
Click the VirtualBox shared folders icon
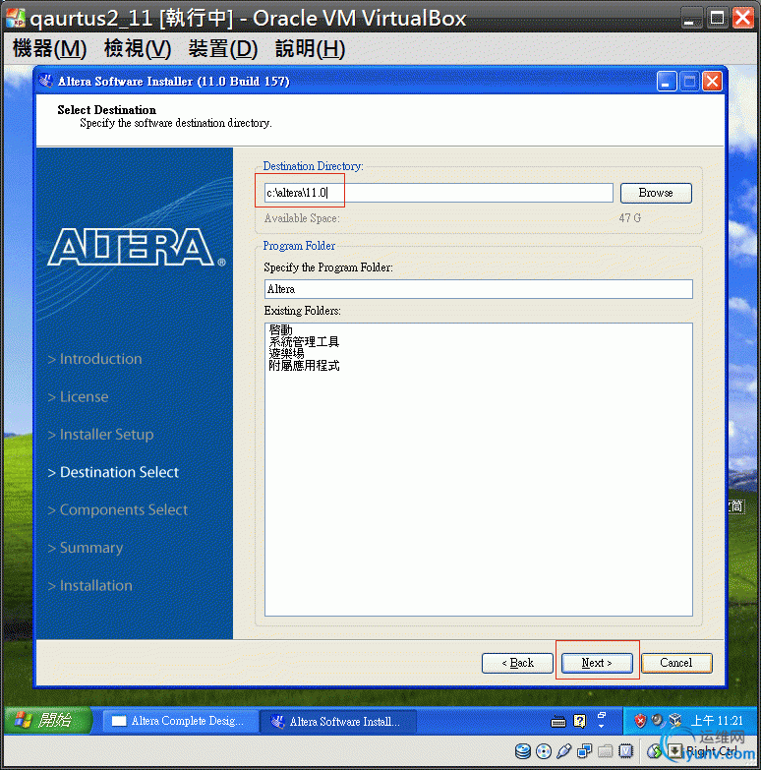click(x=606, y=751)
